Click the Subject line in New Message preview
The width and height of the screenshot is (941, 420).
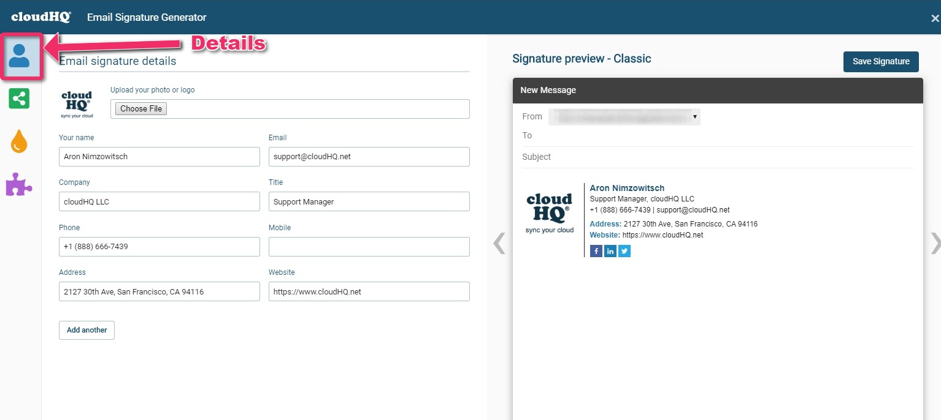[x=536, y=157]
